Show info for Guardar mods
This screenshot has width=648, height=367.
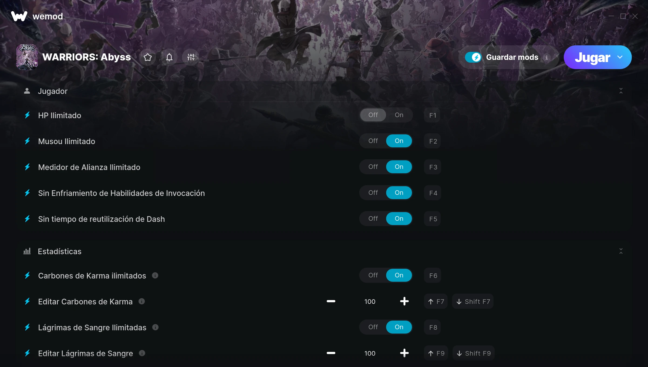point(546,57)
